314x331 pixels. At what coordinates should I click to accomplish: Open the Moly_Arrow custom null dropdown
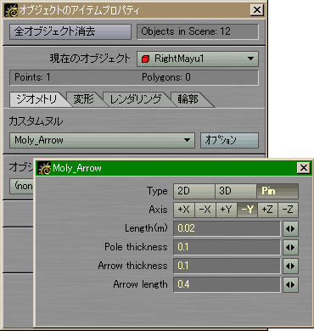point(102,140)
